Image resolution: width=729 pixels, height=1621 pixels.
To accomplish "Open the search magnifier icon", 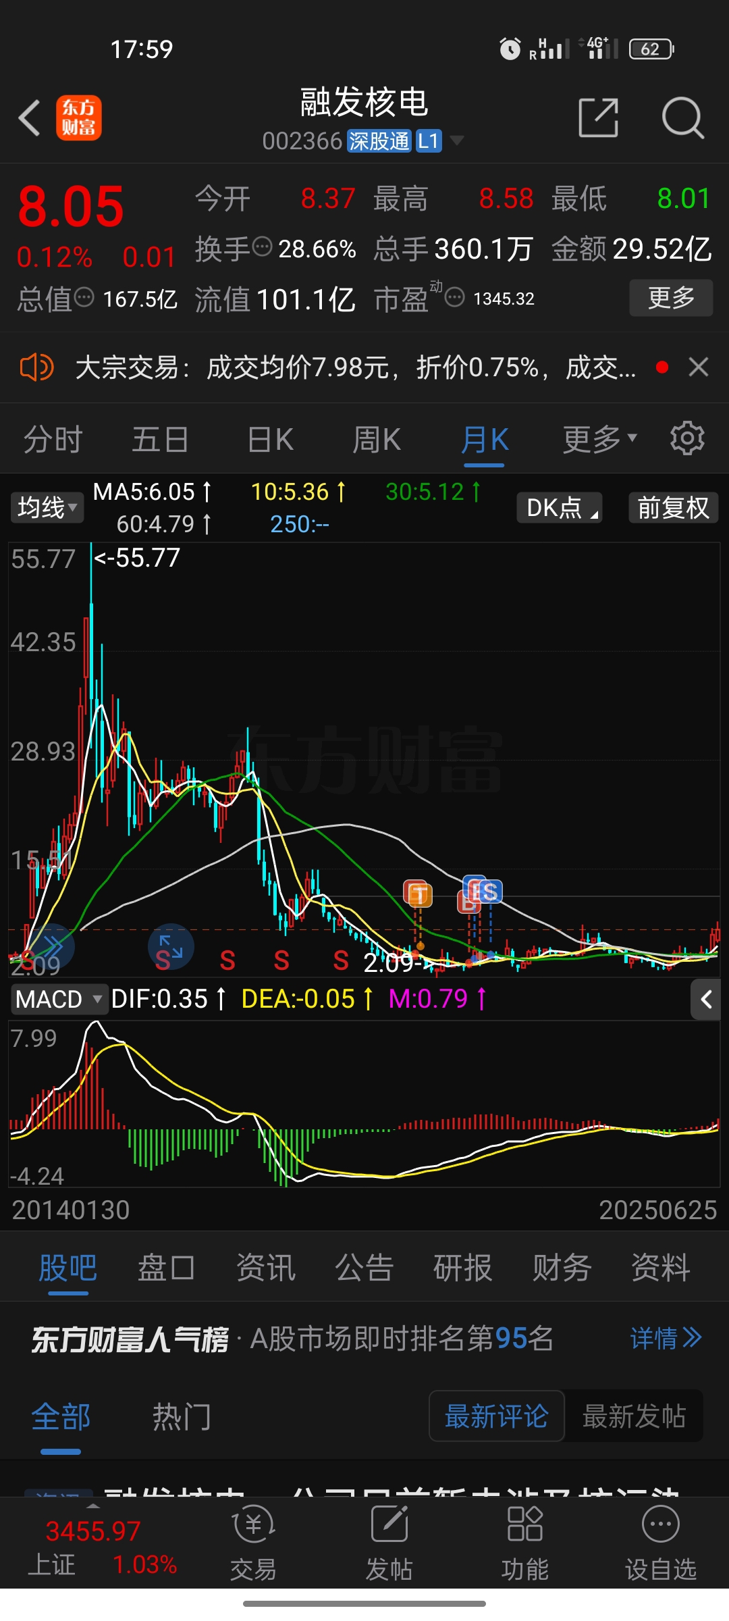I will click(x=683, y=118).
